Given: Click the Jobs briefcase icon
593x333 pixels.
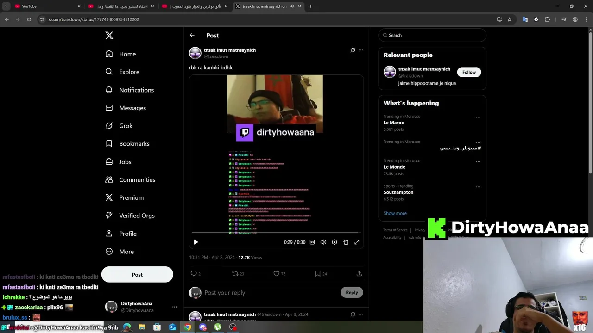Looking at the screenshot, I should [x=109, y=162].
